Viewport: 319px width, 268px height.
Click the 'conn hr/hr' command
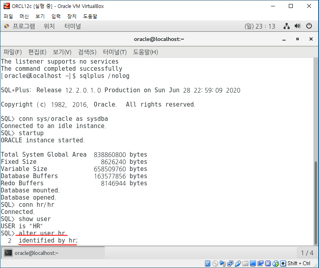37,204
